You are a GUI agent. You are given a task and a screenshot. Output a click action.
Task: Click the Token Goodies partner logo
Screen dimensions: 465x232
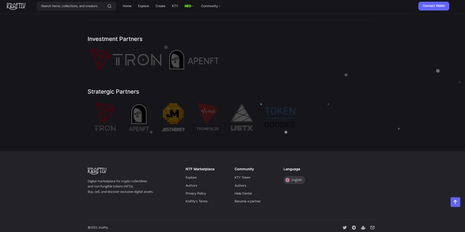(x=280, y=117)
